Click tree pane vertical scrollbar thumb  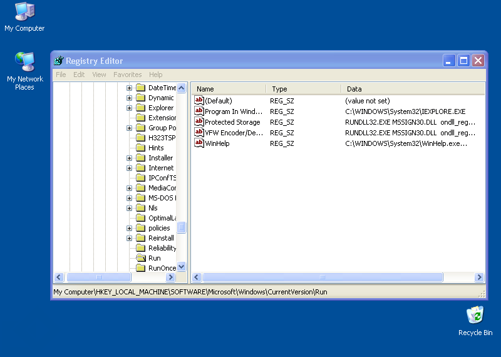click(x=181, y=227)
